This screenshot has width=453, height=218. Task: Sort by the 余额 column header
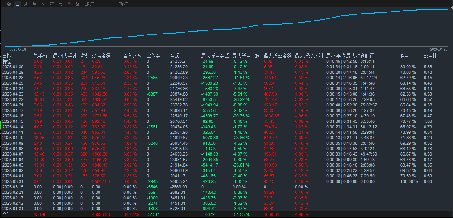(x=175, y=56)
